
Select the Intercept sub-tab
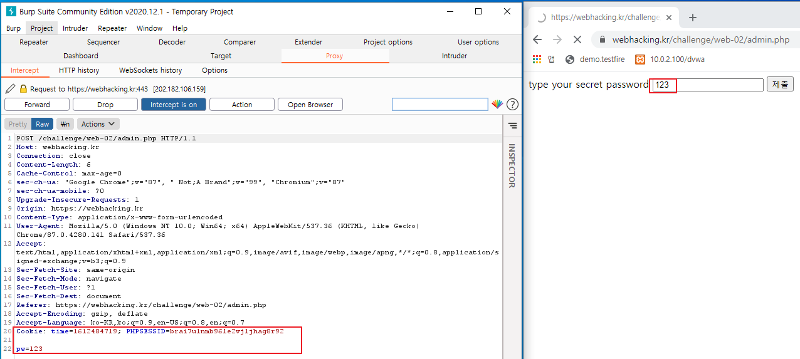24,70
